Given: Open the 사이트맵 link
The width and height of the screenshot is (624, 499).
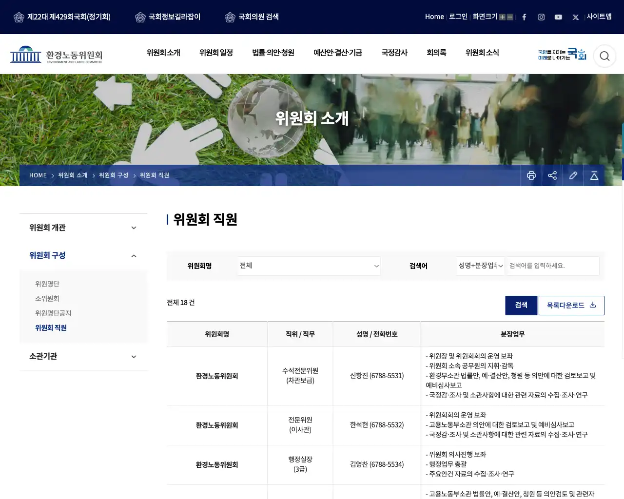Looking at the screenshot, I should [x=599, y=17].
